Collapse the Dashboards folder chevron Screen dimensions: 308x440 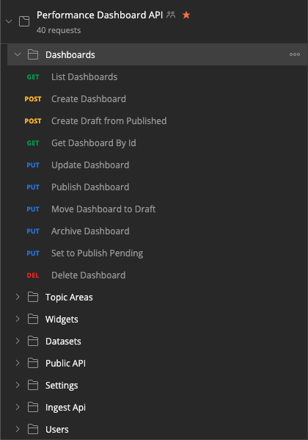(x=18, y=54)
